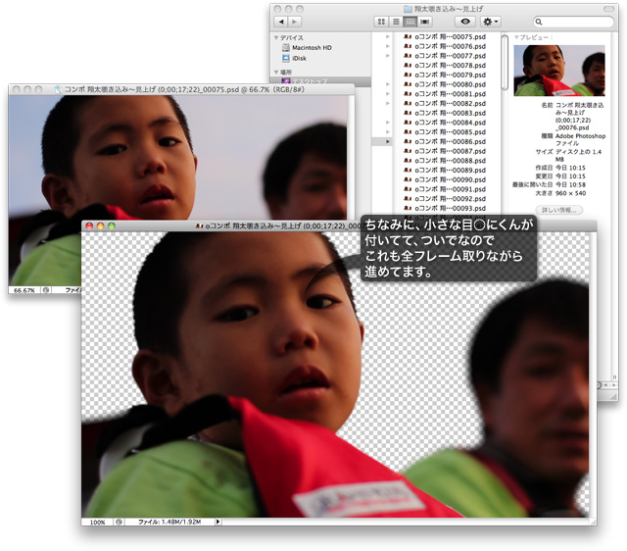Select file ending 00081.psd
Viewport: 627px width, 551px height.
(445, 94)
